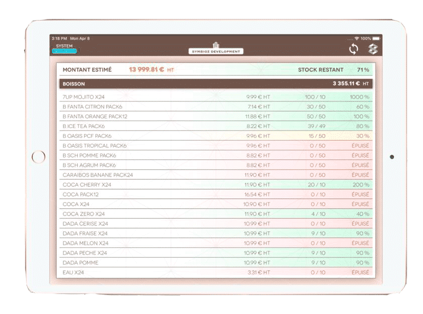
Task: Select the 200 % stock percentage
Action: pyautogui.click(x=360, y=184)
